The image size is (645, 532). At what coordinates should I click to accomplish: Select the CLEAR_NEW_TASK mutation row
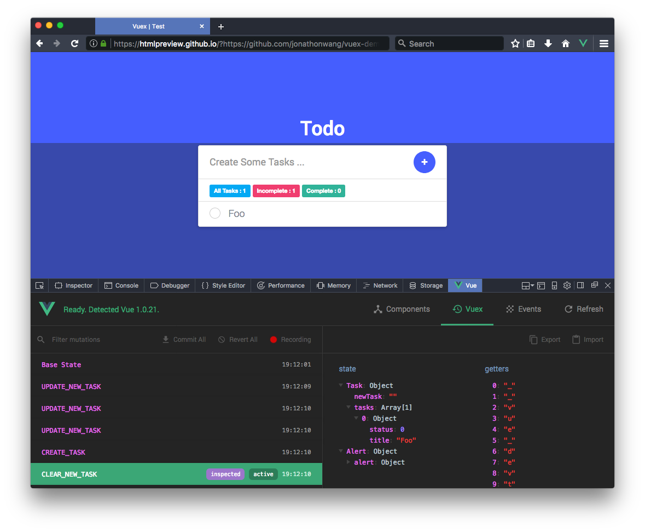pyautogui.click(x=177, y=474)
